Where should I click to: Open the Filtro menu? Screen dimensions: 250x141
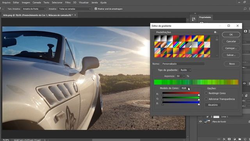[x=68, y=3]
